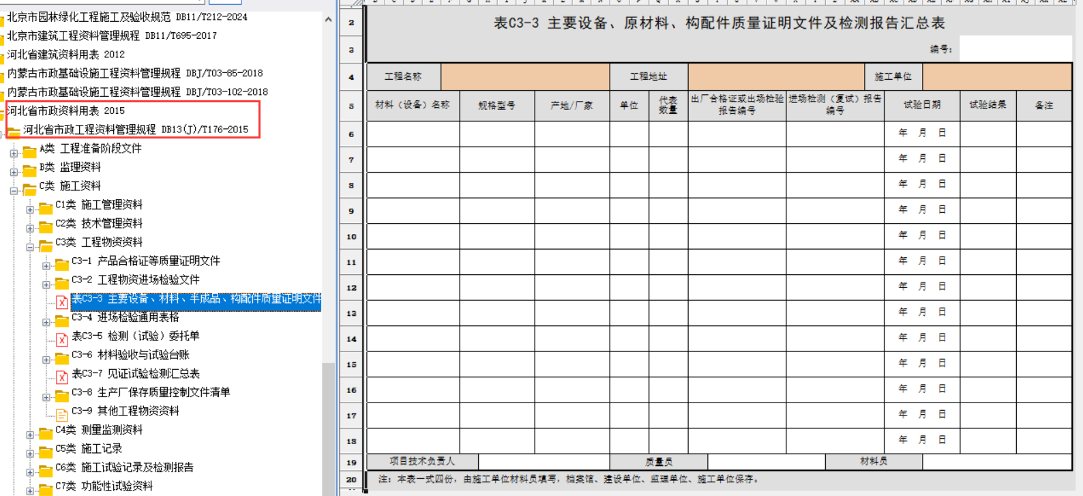
Task: Collapse the C3类 工程物资资料 node
Action: click(30, 247)
